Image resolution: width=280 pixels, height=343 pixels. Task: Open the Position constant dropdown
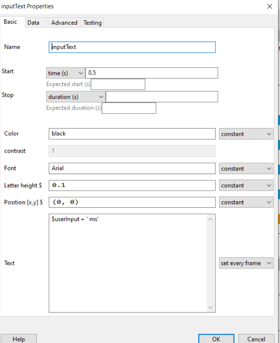[x=246, y=202]
